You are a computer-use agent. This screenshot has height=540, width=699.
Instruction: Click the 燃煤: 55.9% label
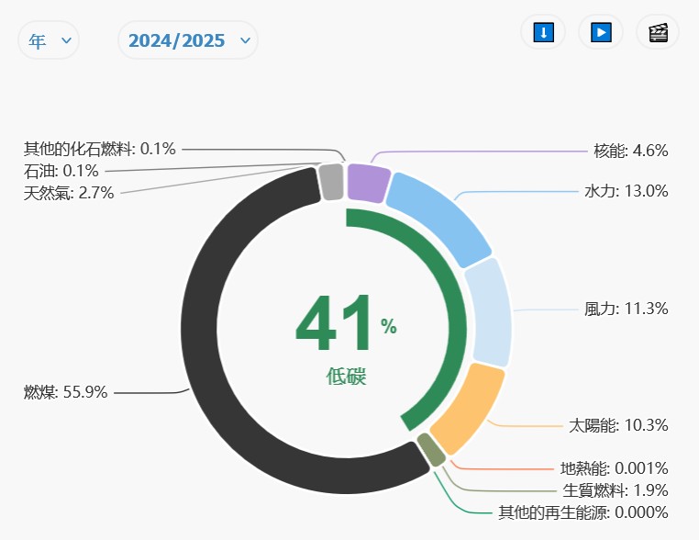click(66, 392)
